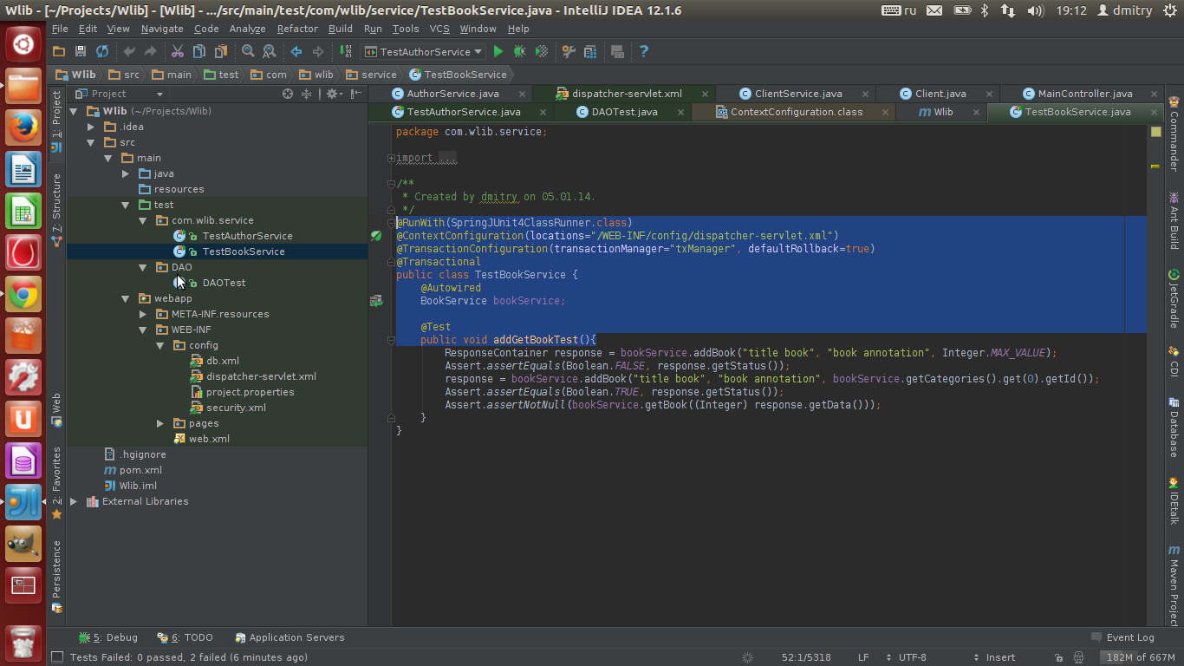The width and height of the screenshot is (1184, 666).
Task: Open the Event Log button
Action: point(1122,637)
